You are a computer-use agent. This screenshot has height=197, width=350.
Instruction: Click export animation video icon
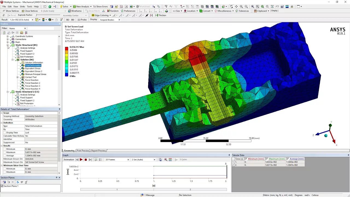point(160,160)
